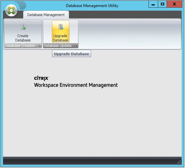Expand the Database Creation group launcher
This screenshot has width=185, height=168.
(x=40, y=46)
